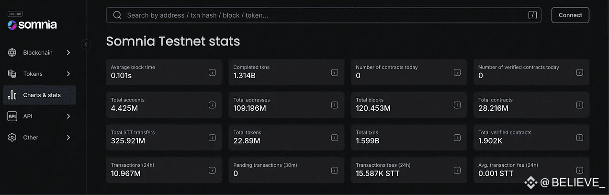Click info icon for Total blocks
This screenshot has width=609, height=195.
coord(457,105)
